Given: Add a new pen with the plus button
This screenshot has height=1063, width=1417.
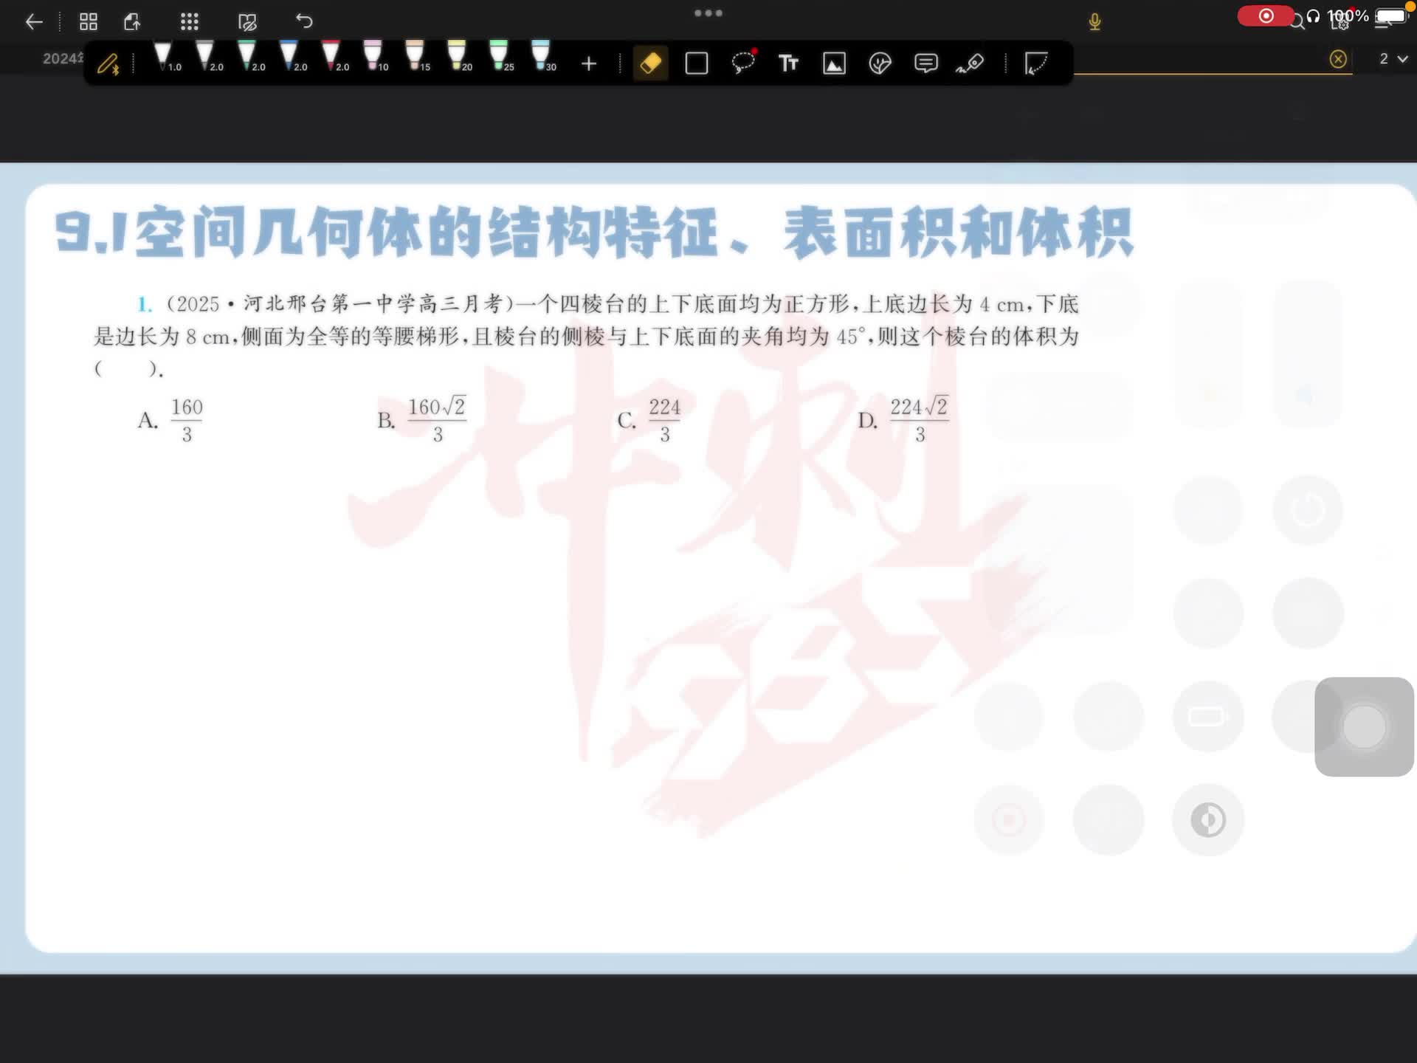Looking at the screenshot, I should click(588, 64).
